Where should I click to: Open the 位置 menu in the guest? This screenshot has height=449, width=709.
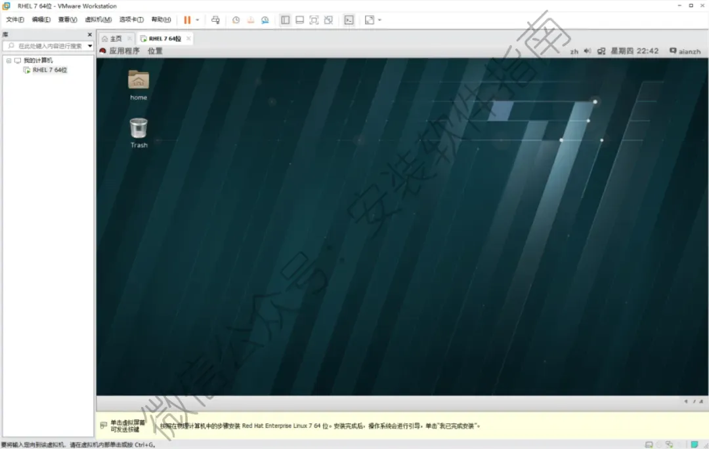pos(155,51)
